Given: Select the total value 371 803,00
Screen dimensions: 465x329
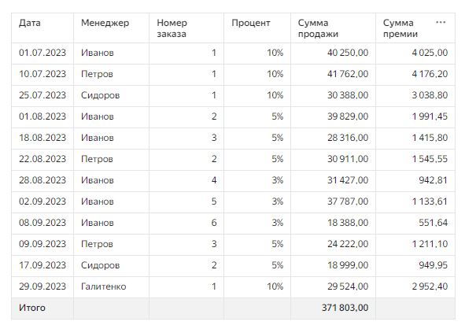Looking at the screenshot, I should click(x=345, y=308).
